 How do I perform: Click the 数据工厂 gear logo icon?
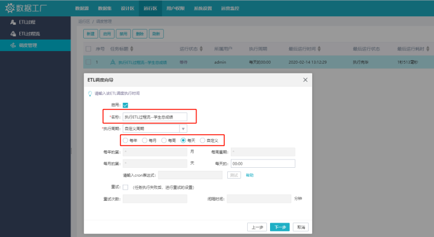coord(10,8)
